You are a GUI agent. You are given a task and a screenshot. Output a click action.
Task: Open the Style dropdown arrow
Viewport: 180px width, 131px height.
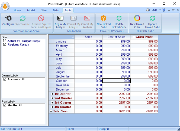pyautogui.click(x=160, y=10)
